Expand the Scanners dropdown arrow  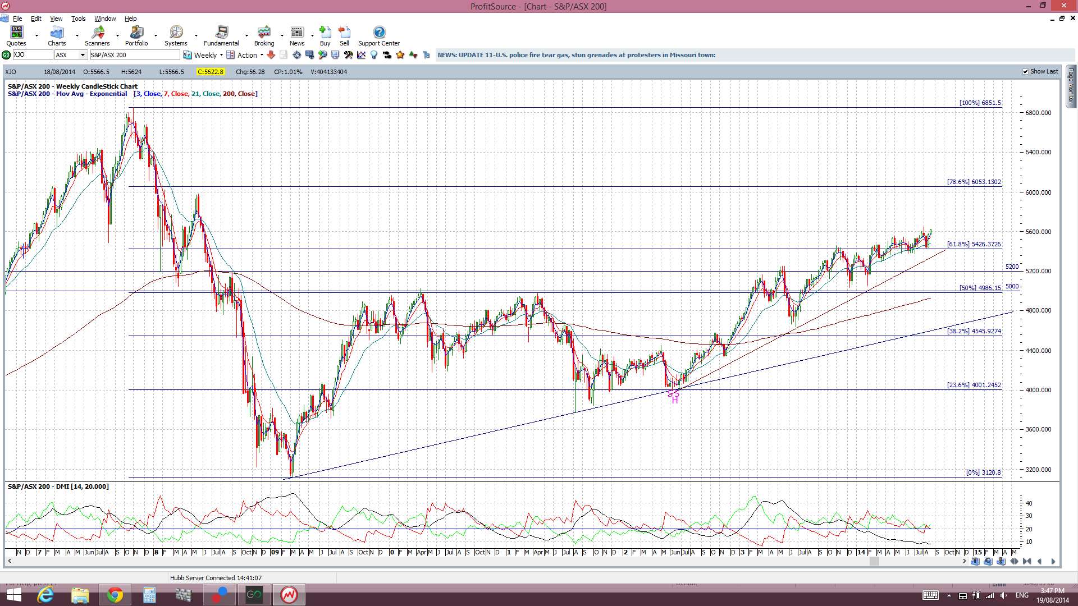117,35
